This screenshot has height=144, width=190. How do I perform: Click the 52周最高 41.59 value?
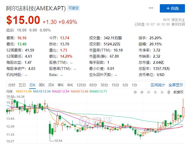tap(30, 50)
